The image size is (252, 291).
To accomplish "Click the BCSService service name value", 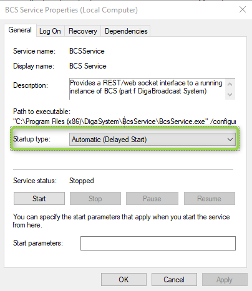I will coord(87,51).
